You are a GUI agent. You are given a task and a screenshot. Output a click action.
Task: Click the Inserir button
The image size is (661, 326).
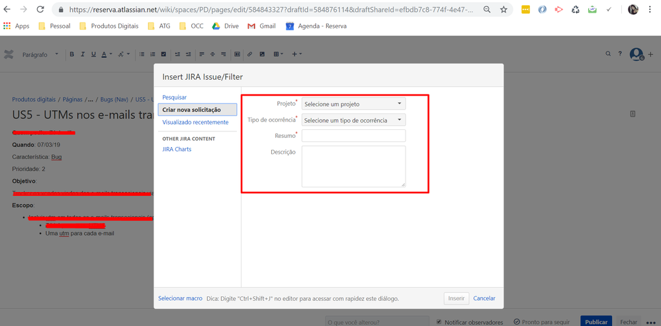[x=457, y=298]
